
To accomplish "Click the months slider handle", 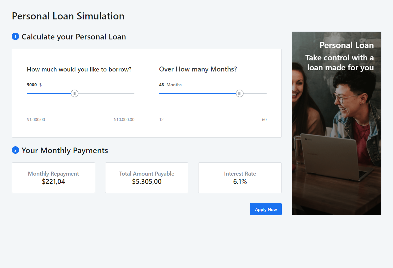I will (240, 93).
